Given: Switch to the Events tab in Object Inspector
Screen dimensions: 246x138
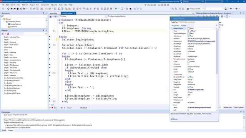Looking at the screenshot, I should (184, 26).
